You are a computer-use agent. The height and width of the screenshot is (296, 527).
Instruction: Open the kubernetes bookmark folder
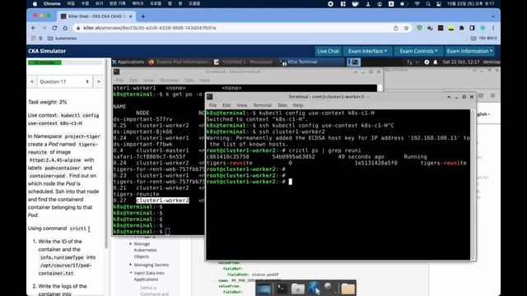[62, 39]
